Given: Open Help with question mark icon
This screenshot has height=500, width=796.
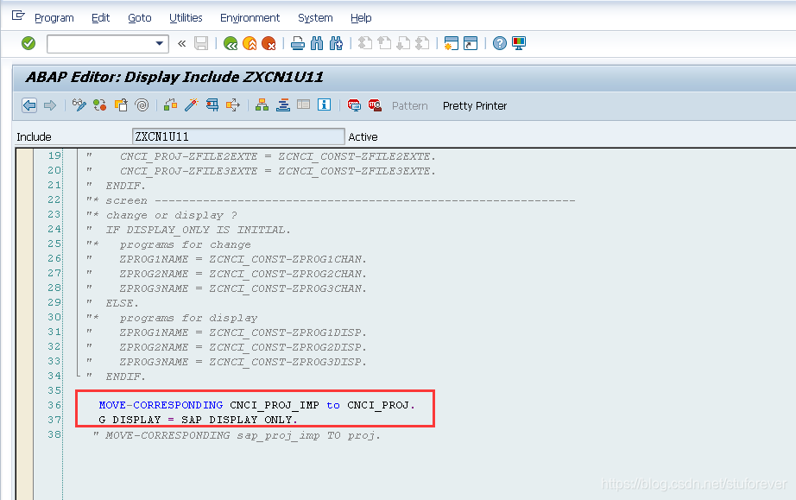Looking at the screenshot, I should click(500, 44).
